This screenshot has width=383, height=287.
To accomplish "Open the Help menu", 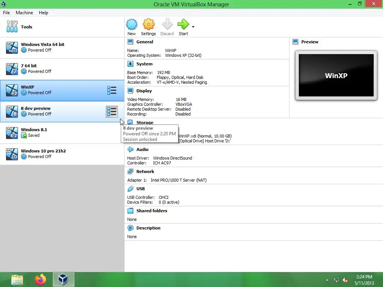I will click(43, 13).
